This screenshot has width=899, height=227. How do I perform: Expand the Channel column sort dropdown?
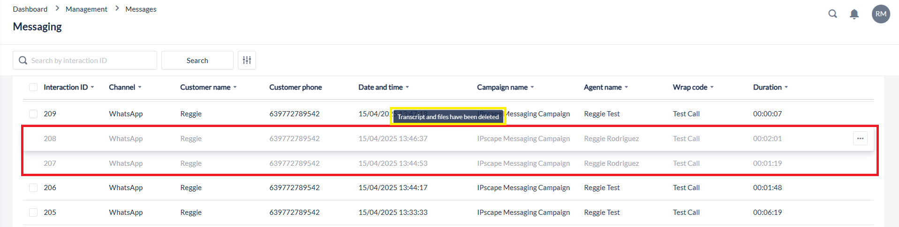click(140, 87)
